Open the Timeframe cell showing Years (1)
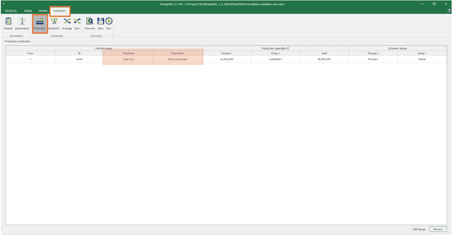 tap(128, 59)
